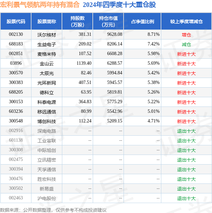
Task: Select stock code 300308
Action: pyautogui.click(x=16, y=150)
